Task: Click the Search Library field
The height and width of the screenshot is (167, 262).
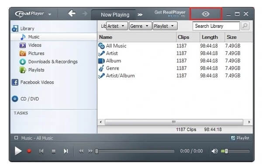Action: coord(216,26)
